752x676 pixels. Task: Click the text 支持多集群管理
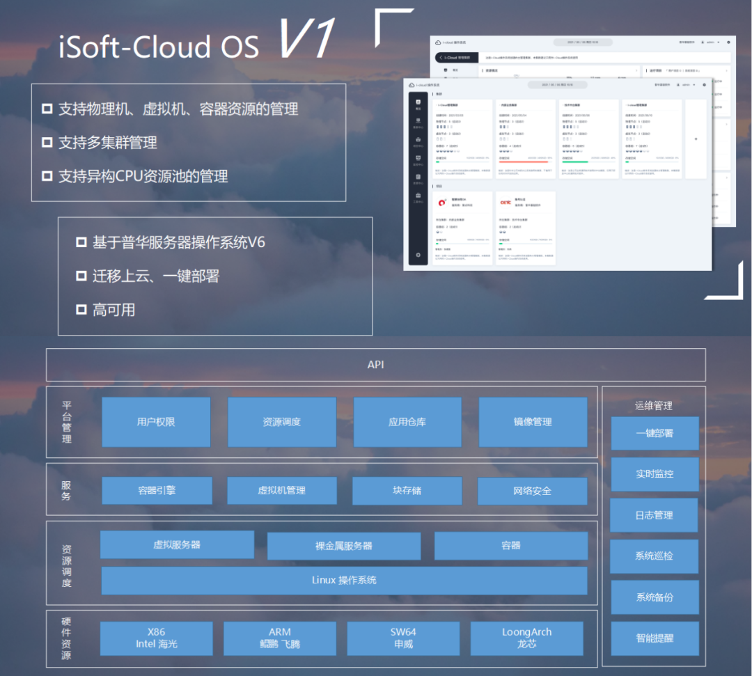(x=108, y=143)
